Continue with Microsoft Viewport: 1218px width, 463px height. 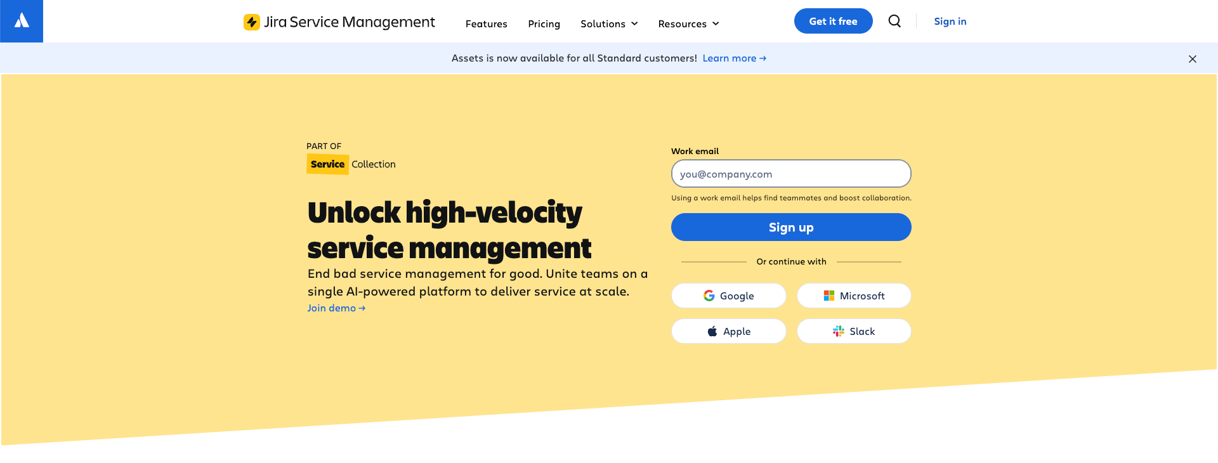pyautogui.click(x=854, y=296)
